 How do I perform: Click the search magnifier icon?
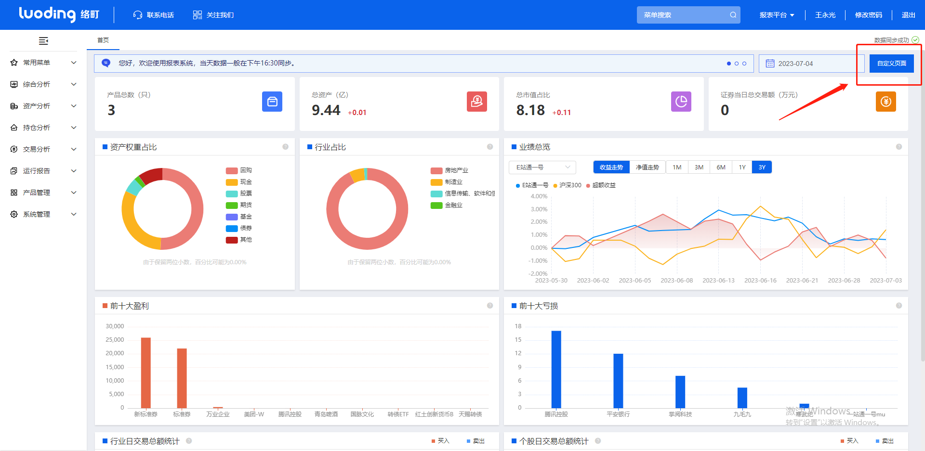coord(733,15)
